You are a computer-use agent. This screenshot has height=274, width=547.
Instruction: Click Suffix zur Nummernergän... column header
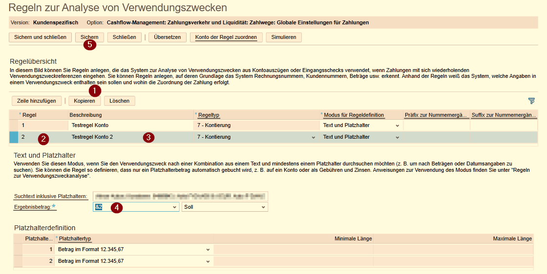point(504,115)
